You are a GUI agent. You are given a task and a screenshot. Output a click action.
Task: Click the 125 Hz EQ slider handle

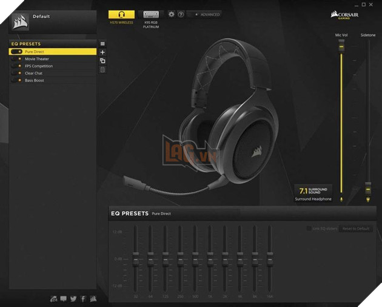(166, 260)
